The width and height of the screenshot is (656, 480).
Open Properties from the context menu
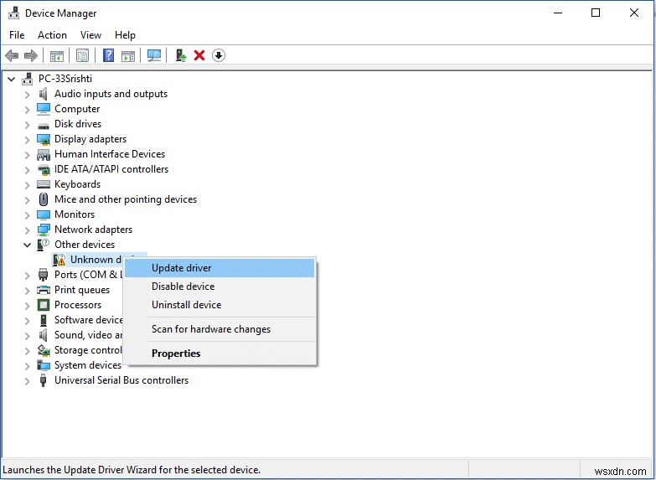point(220,354)
